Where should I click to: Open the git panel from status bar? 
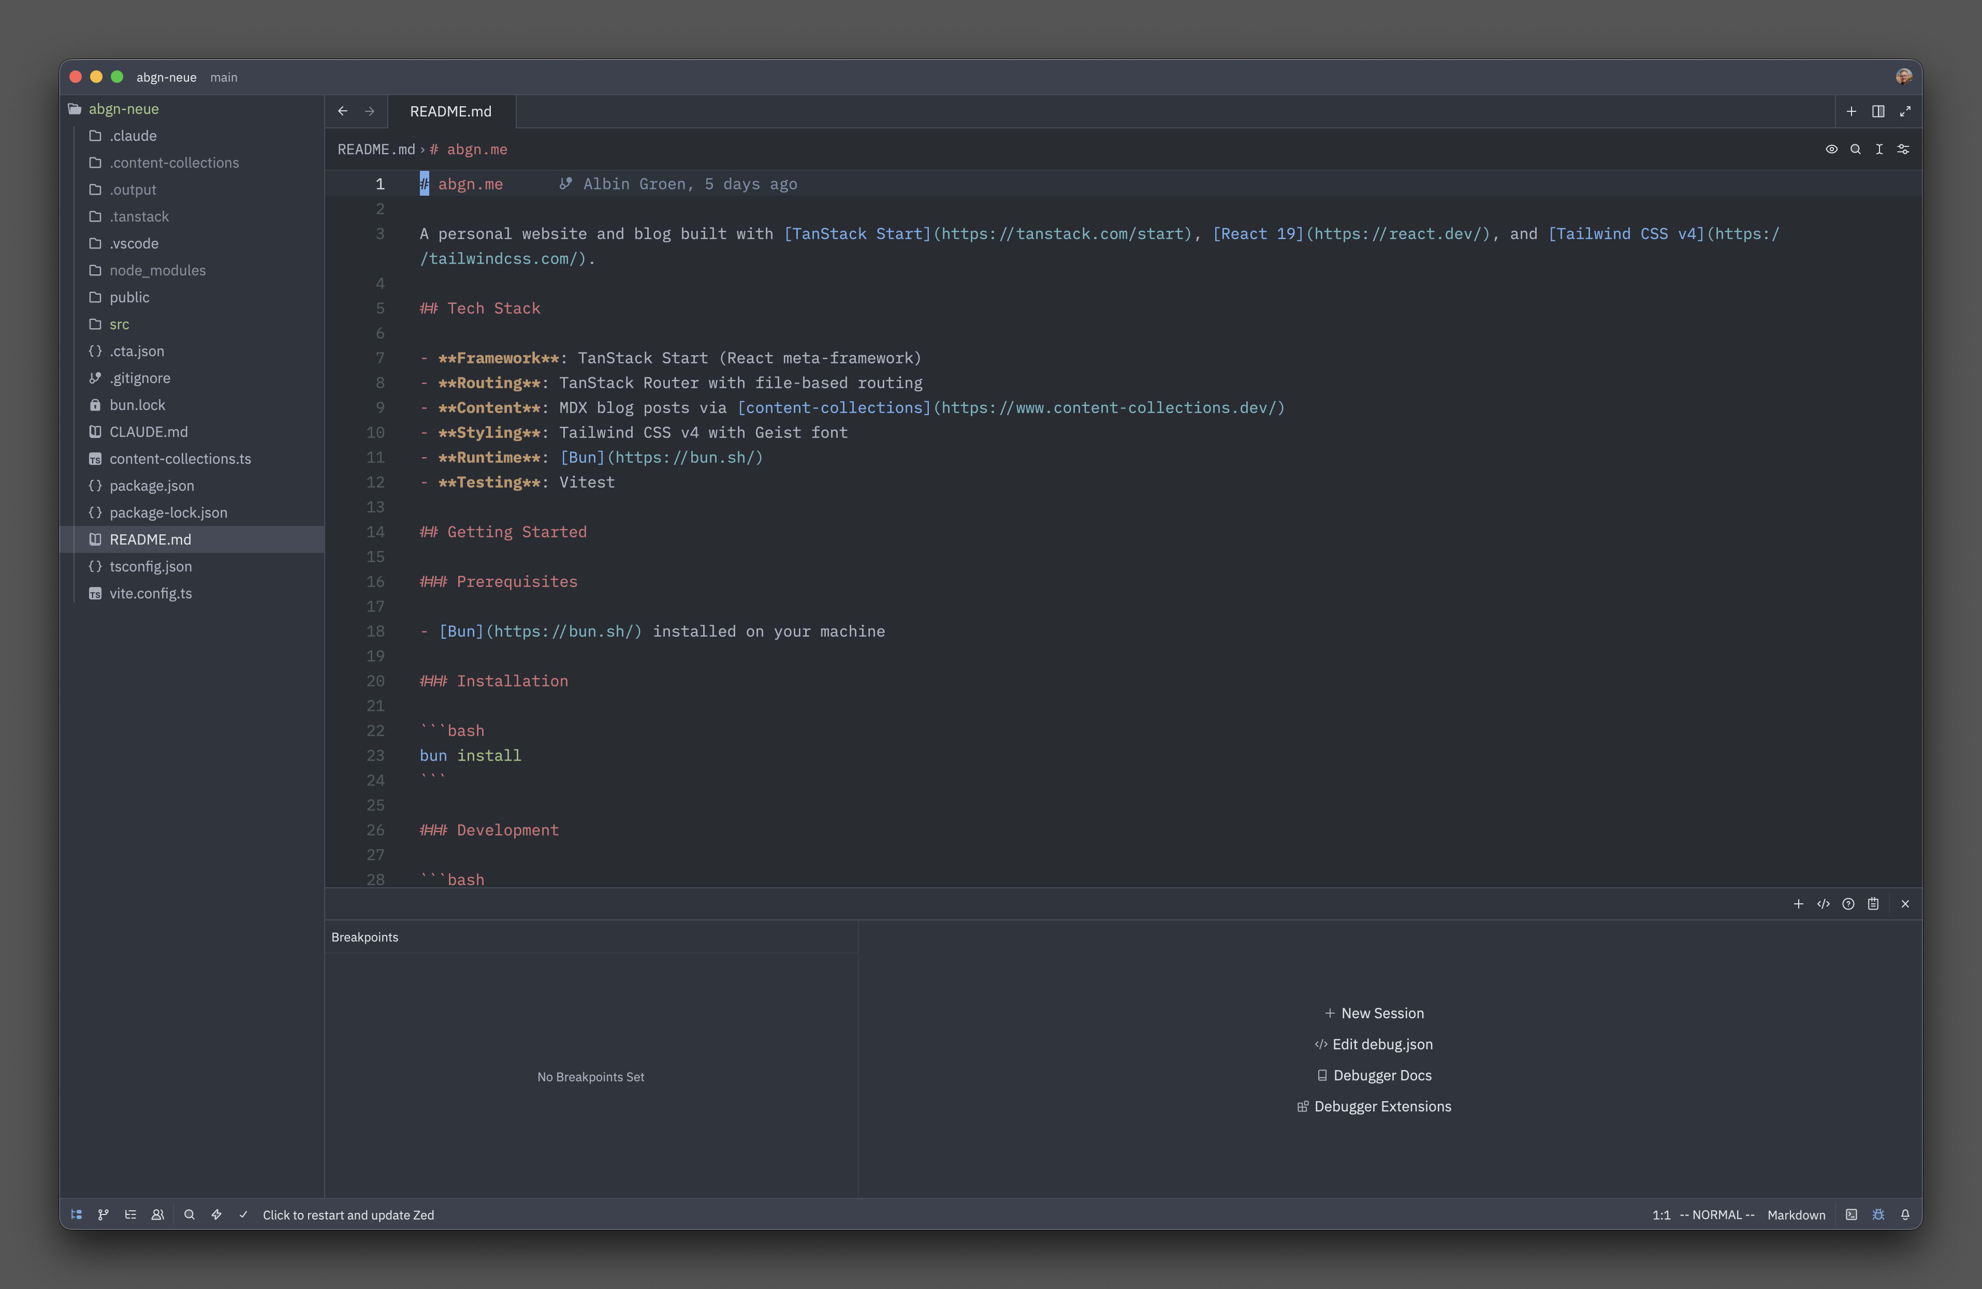pos(103,1215)
